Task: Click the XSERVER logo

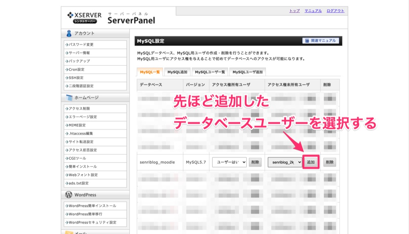Action: [x=84, y=18]
